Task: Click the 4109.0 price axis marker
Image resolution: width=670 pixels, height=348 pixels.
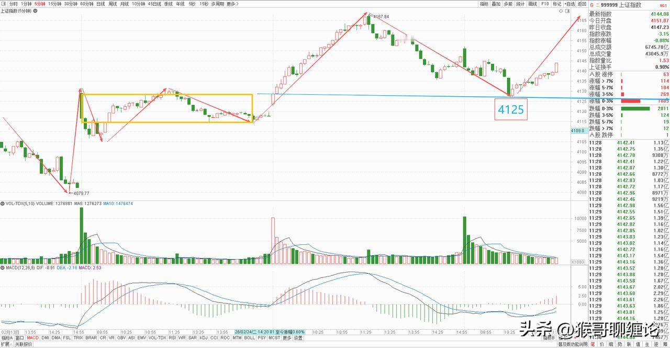Action: click(578, 131)
